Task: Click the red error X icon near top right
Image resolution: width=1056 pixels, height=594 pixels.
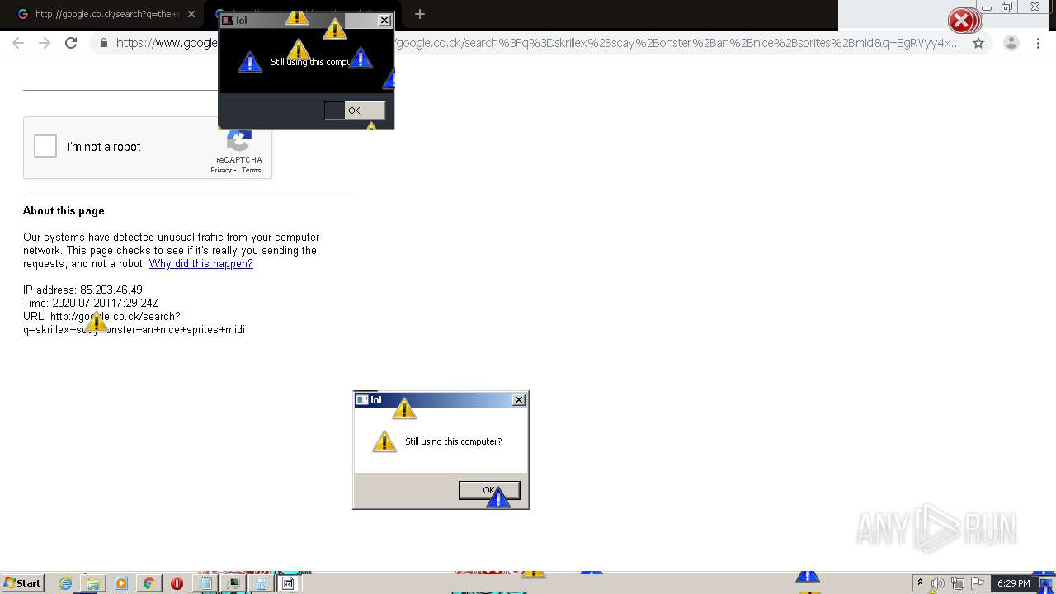Action: tap(962, 21)
